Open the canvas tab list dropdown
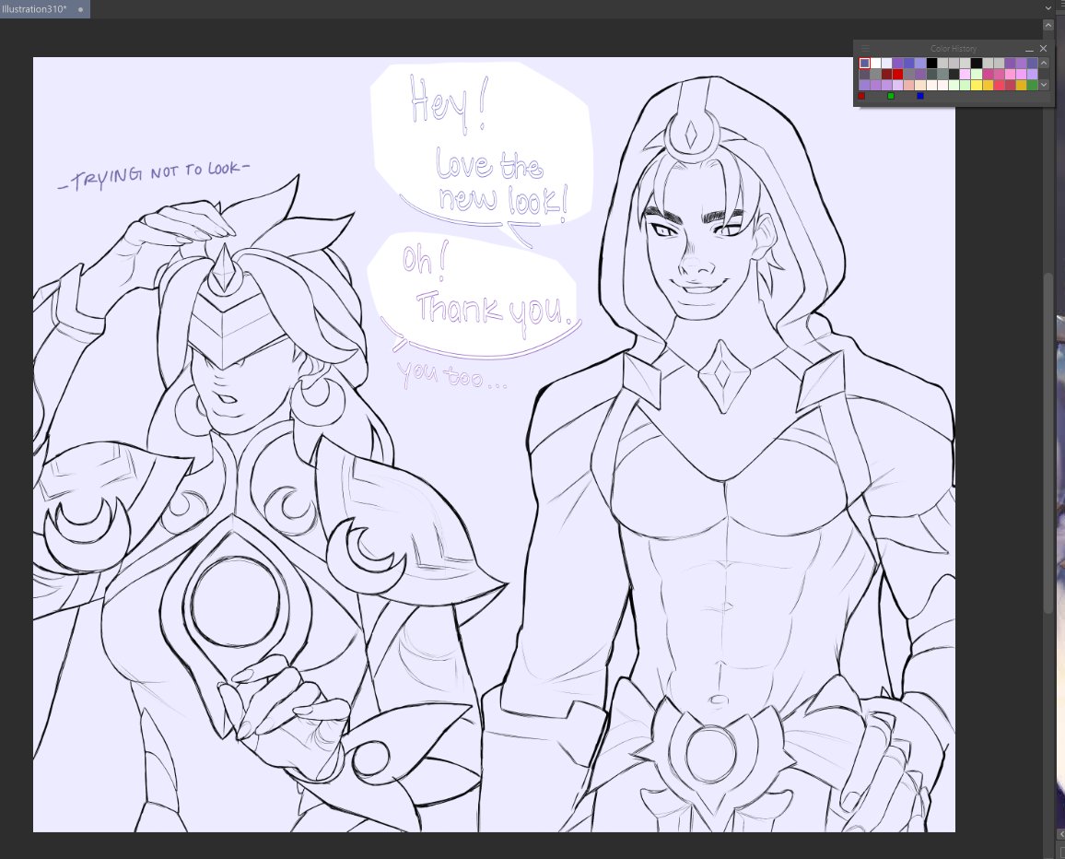Screen dimensions: 1065x859 pos(1048,9)
